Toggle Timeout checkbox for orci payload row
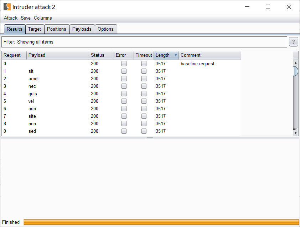300x227 pixels. tap(144, 109)
